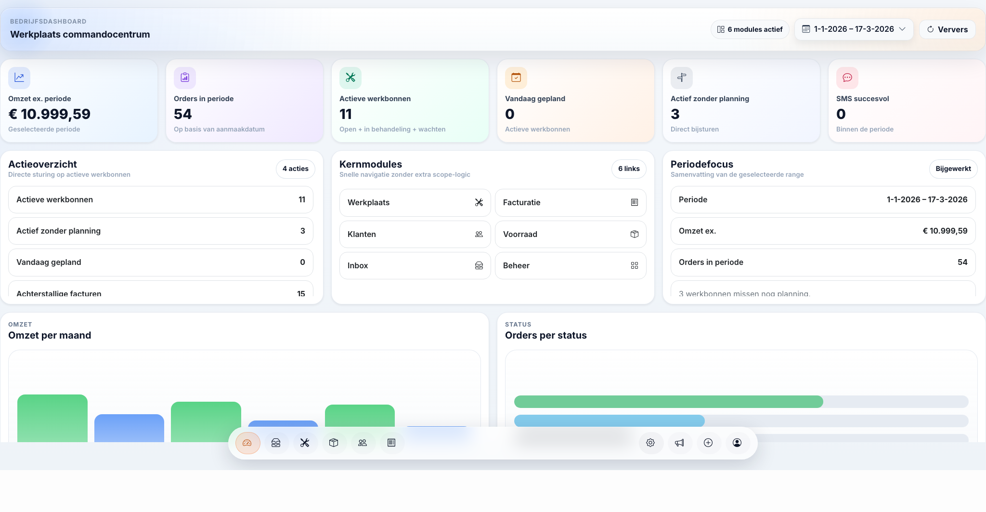Viewport: 986px width, 512px height.
Task: Select the Orders in periode row in Periodefocus
Action: (823, 262)
